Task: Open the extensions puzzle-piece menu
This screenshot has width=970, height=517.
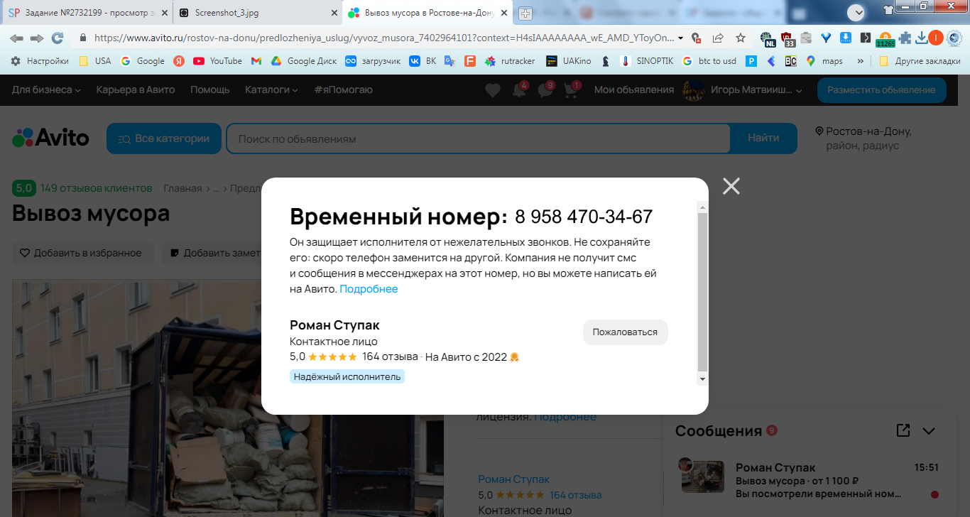Action: point(905,38)
